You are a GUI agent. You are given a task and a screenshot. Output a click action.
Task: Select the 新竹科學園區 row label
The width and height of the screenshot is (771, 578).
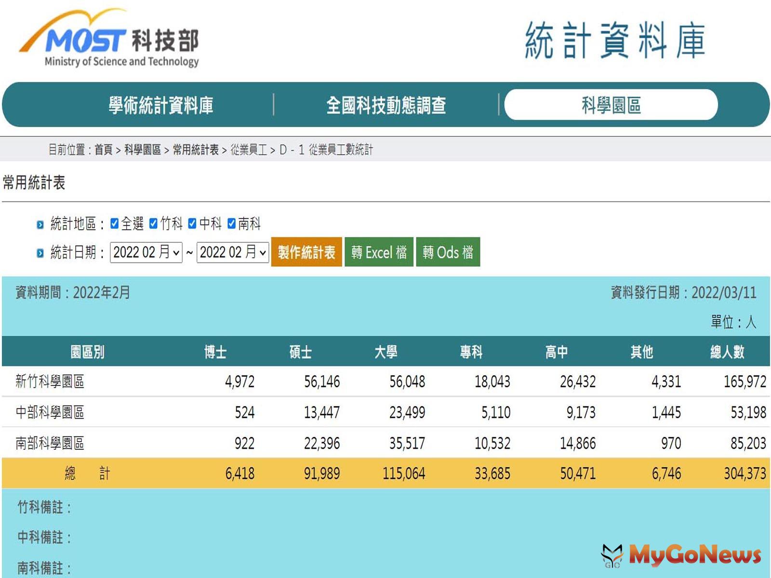[x=50, y=381]
